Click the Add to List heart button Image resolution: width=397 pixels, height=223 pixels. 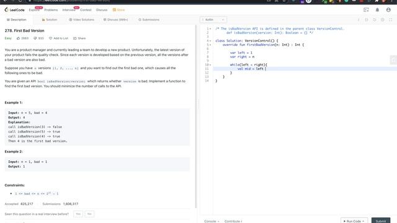[x=58, y=38]
